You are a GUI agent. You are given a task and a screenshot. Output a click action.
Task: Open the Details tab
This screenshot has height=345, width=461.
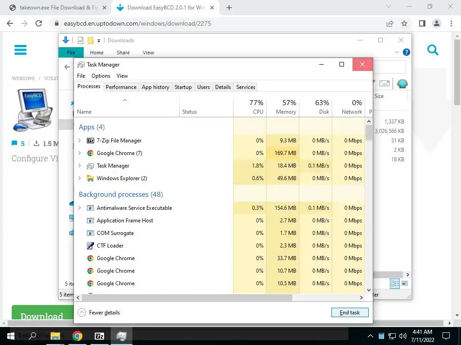223,87
